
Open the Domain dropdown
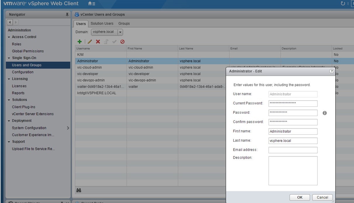pos(120,32)
